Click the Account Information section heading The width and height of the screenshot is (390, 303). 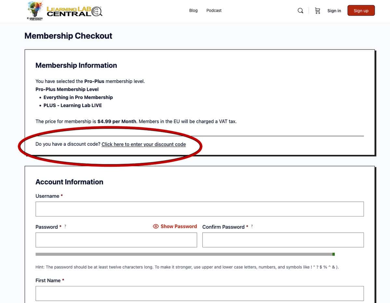tap(69, 182)
